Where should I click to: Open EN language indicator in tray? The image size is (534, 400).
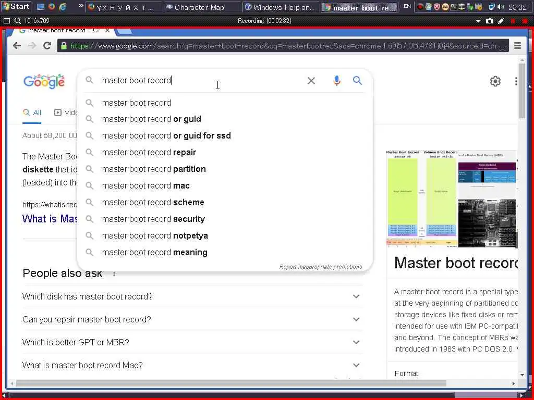coord(407,6)
